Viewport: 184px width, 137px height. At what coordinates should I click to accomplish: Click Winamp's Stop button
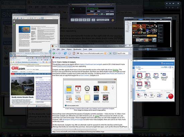(85, 20)
